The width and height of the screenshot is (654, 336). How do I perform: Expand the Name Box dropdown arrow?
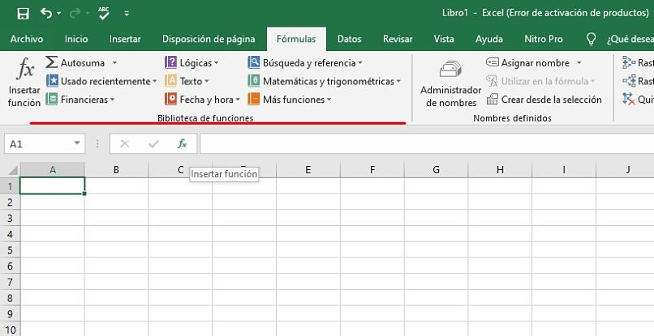point(78,143)
